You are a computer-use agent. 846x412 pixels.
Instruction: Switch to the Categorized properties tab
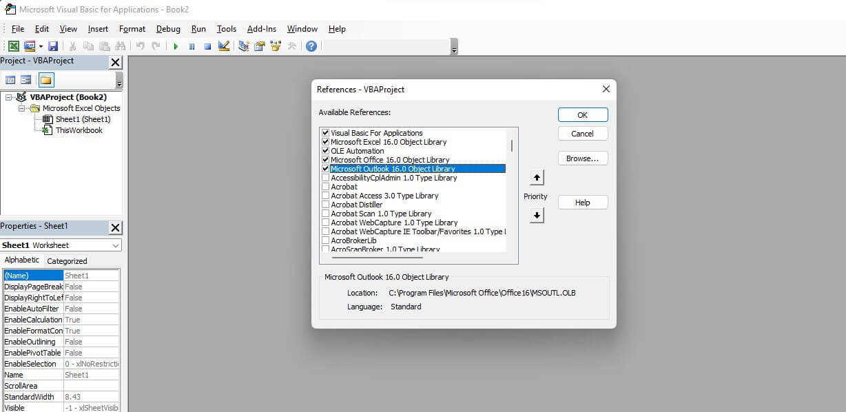pos(67,260)
